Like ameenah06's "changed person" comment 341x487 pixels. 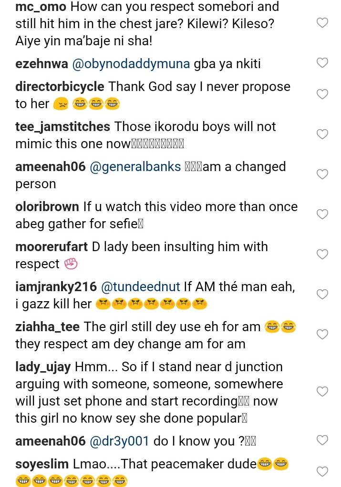click(322, 174)
